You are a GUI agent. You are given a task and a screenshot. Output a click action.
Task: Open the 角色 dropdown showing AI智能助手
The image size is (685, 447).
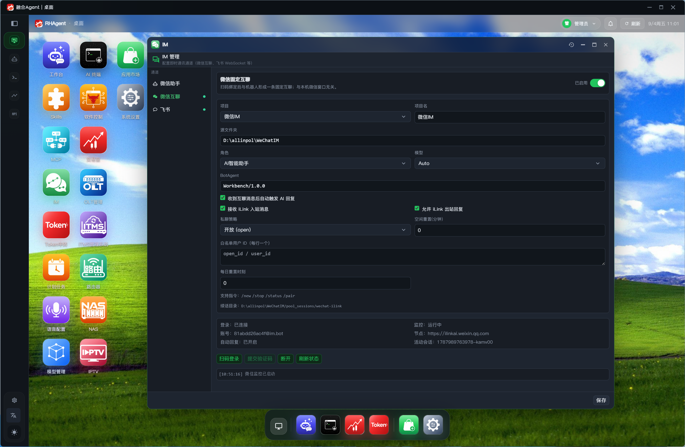315,163
